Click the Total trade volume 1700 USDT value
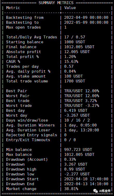The height and width of the screenshot is (196, 114). tap(75, 81)
